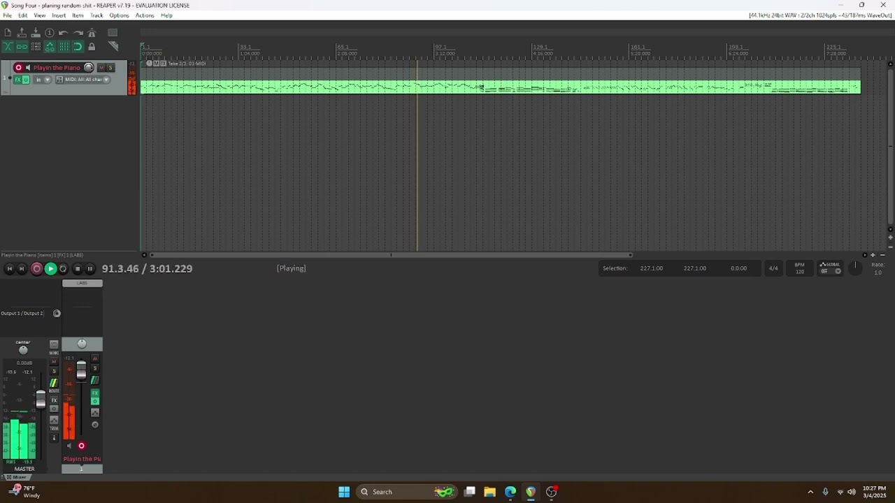Arm record on Playin the Piano track panel
The height and width of the screenshot is (503, 895).
(x=19, y=68)
